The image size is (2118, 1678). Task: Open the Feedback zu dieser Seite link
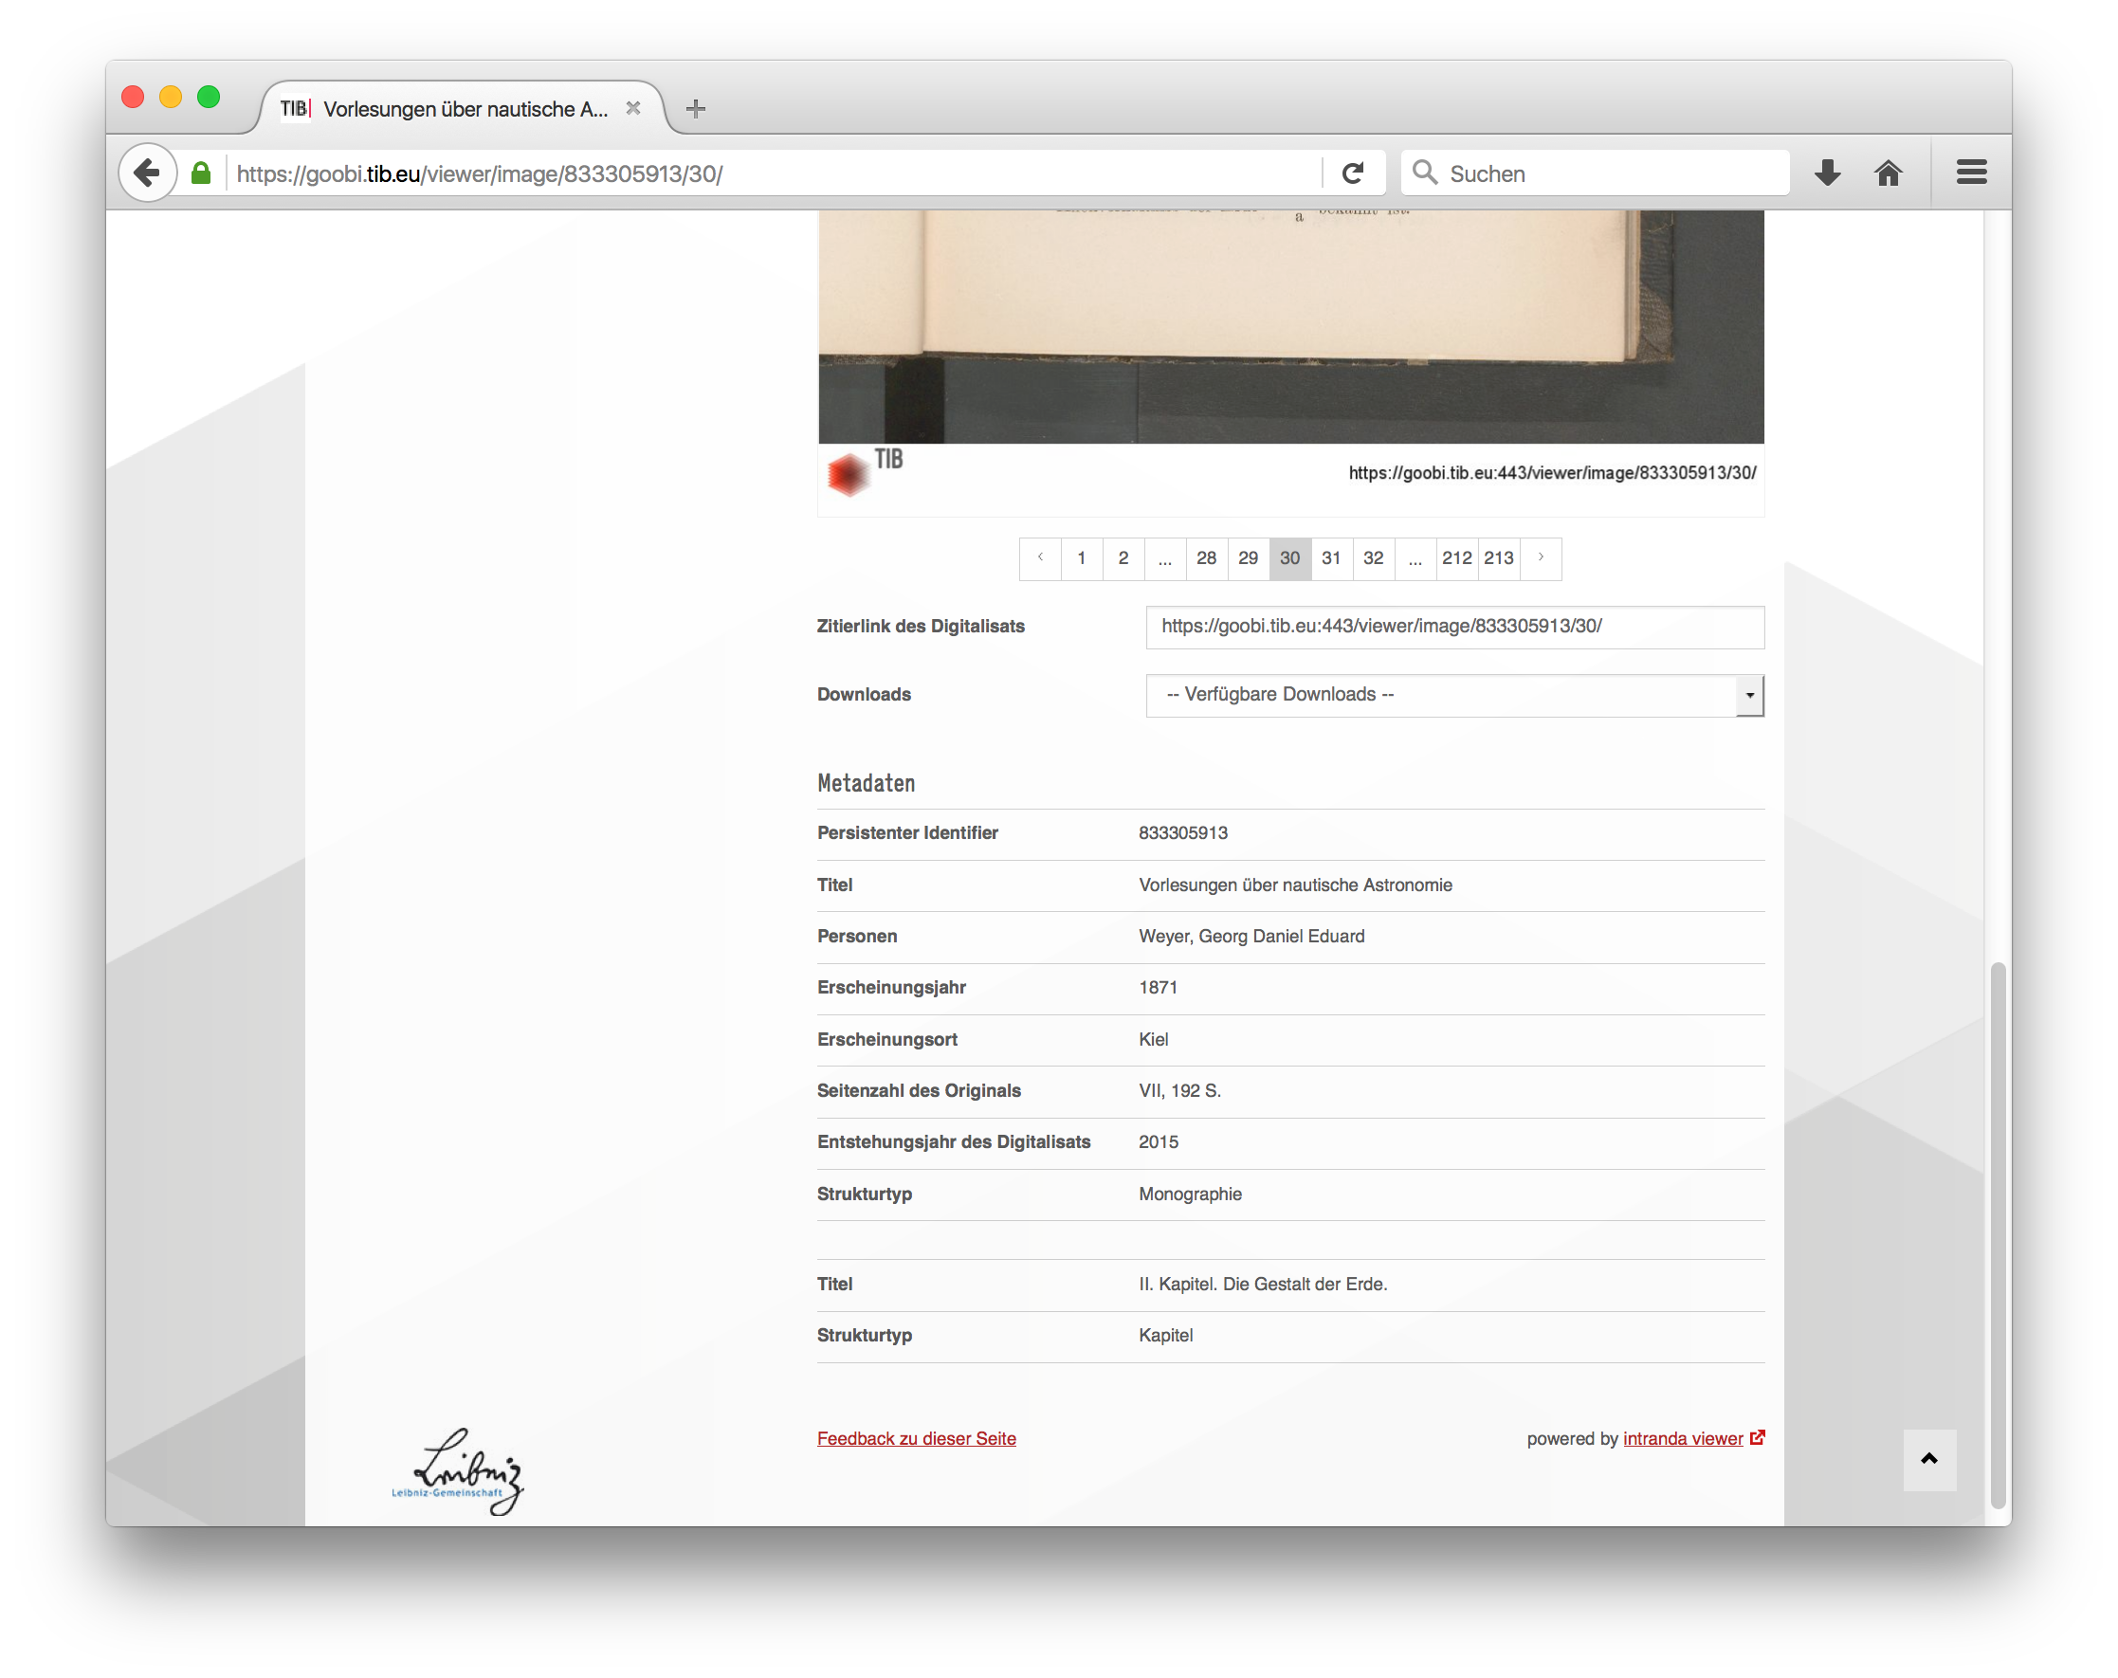coord(917,1438)
